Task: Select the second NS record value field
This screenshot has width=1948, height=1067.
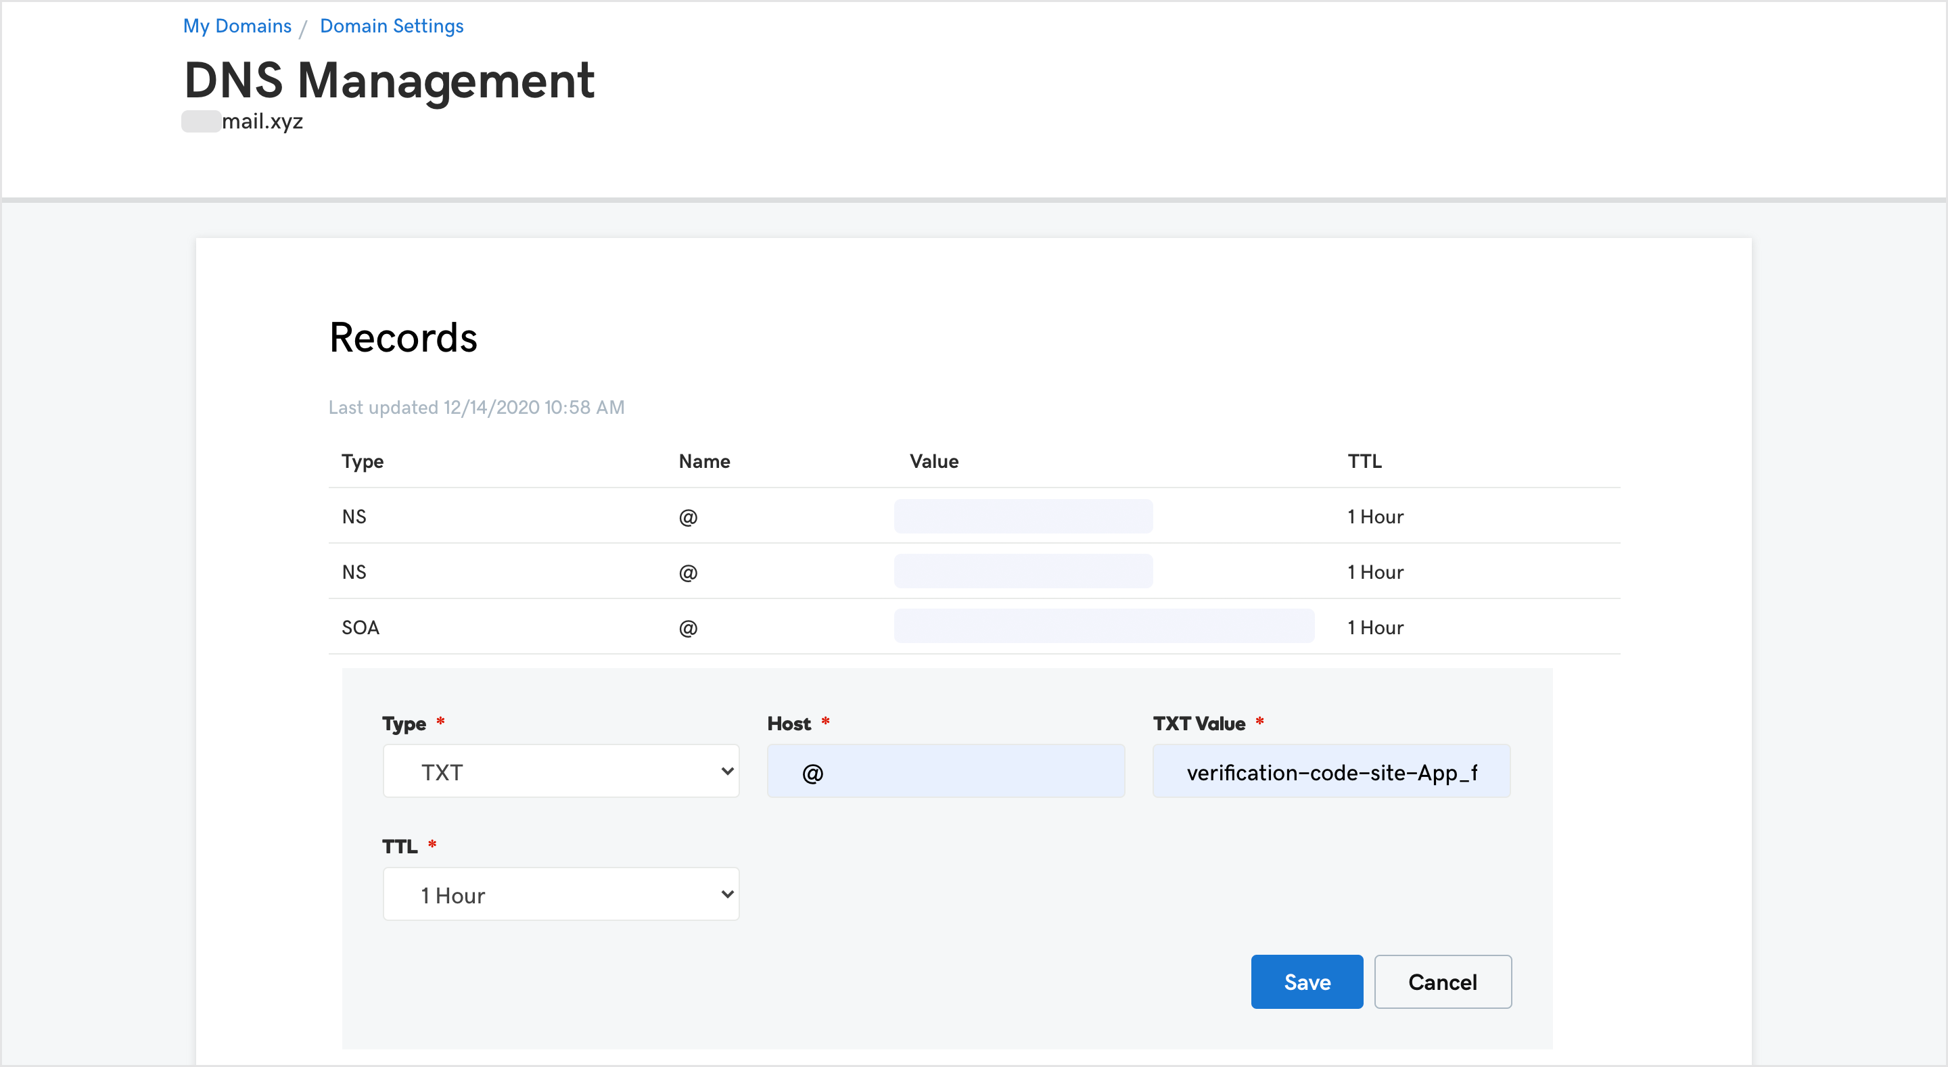Action: 1023,571
